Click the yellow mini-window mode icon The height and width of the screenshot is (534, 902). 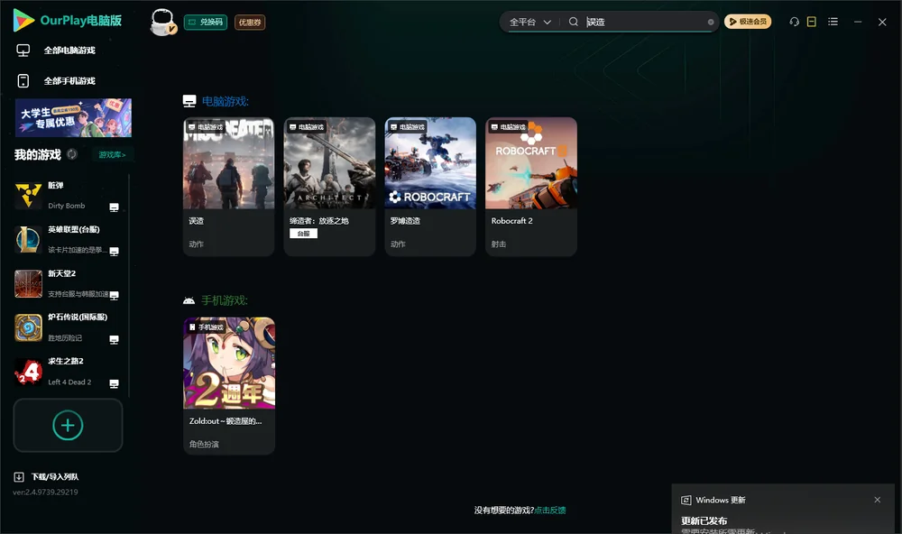[811, 22]
